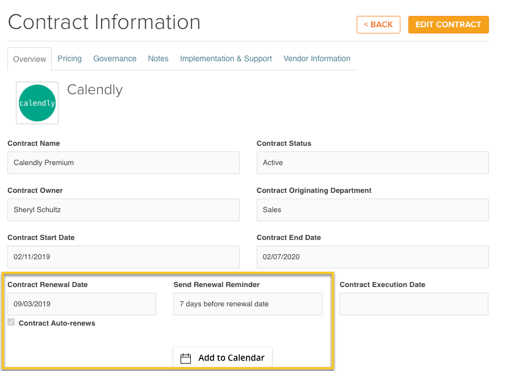Click the Contract Start Date field
This screenshot has height=371, width=506.
124,257
